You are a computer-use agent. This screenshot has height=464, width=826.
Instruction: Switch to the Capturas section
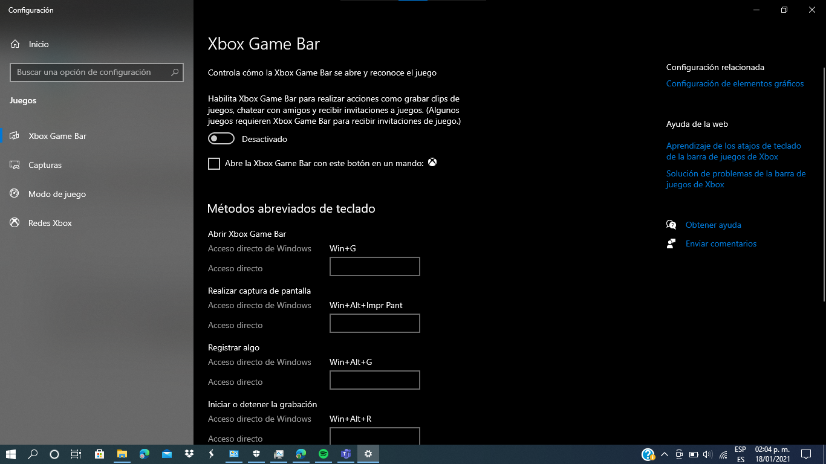click(15, 164)
